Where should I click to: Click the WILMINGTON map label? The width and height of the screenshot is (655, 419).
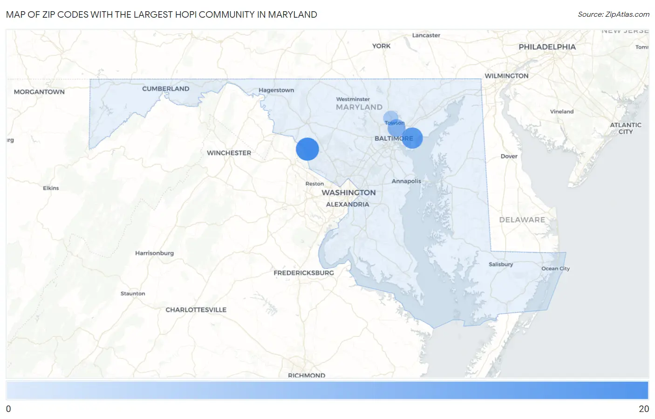(506, 76)
